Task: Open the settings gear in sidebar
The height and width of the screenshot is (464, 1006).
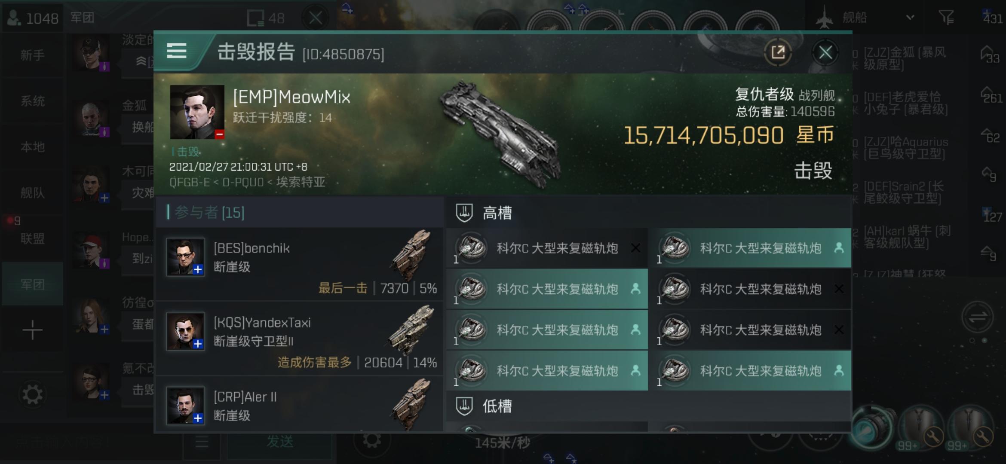Action: tap(32, 394)
